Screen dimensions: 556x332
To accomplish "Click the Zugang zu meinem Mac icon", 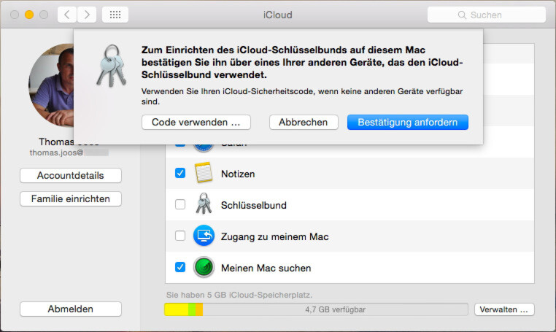I will (x=204, y=236).
